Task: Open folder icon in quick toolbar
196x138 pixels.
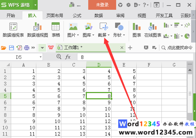Action: [3, 48]
